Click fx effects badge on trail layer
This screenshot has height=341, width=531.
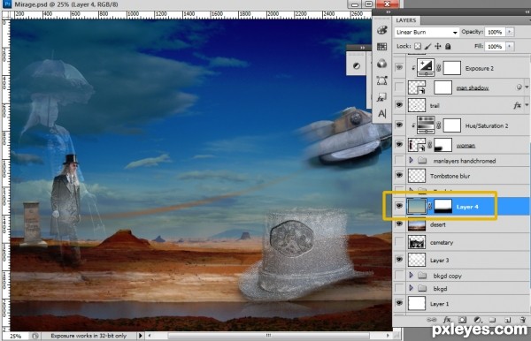[517, 105]
